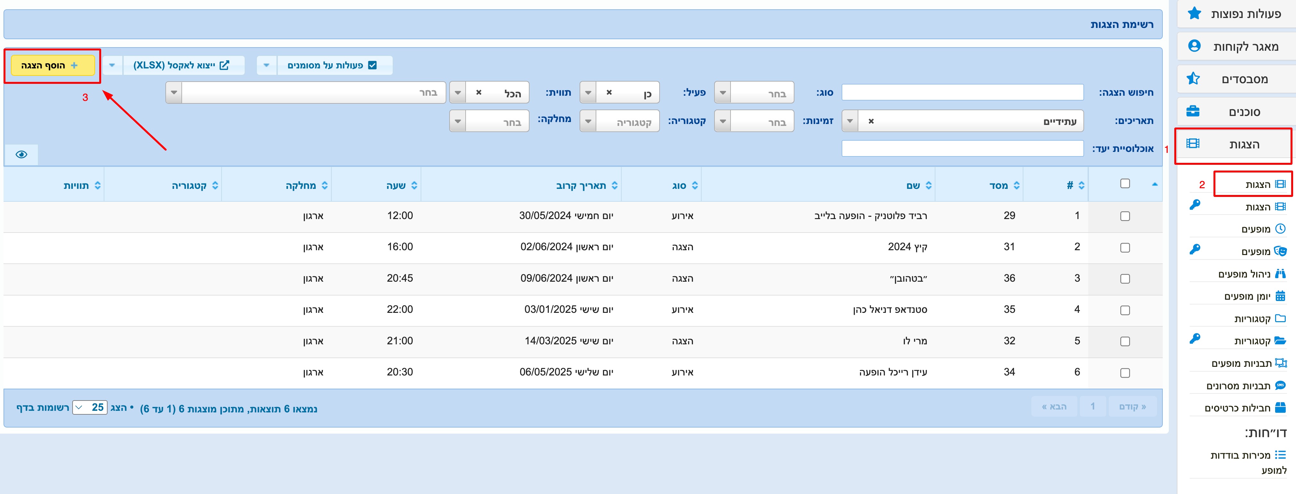Open the פעיל filter dropdown arrow
This screenshot has width=1296, height=494.
588,93
